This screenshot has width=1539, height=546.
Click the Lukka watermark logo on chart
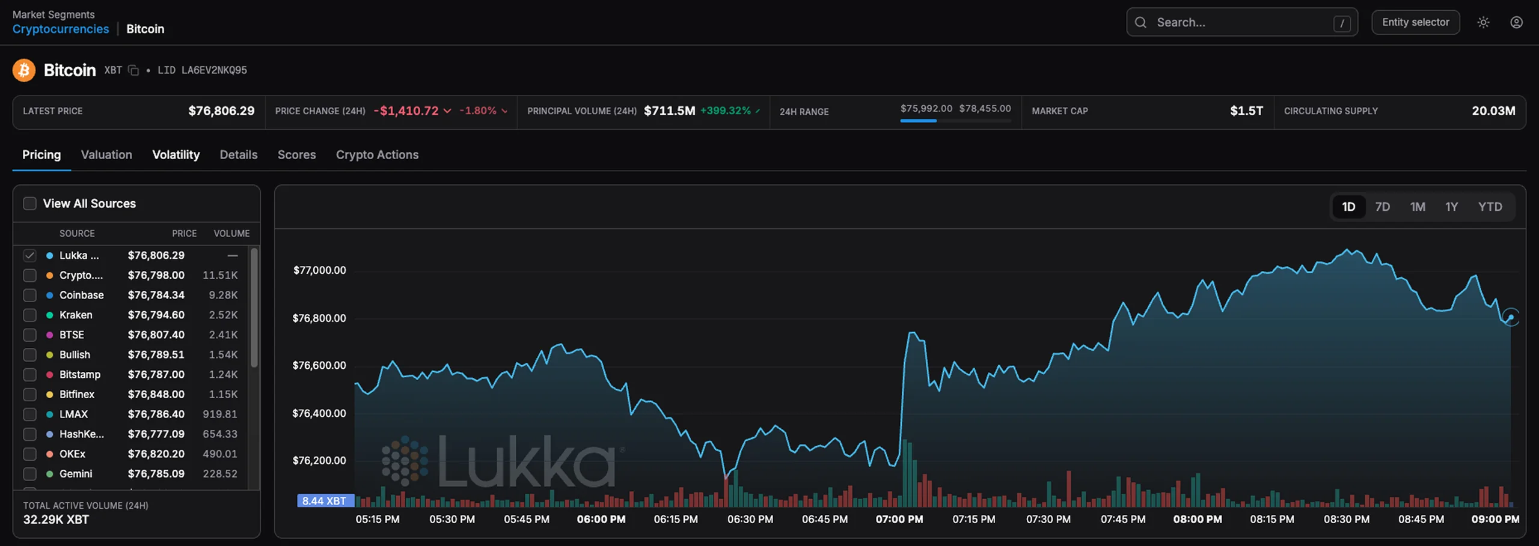(502, 461)
